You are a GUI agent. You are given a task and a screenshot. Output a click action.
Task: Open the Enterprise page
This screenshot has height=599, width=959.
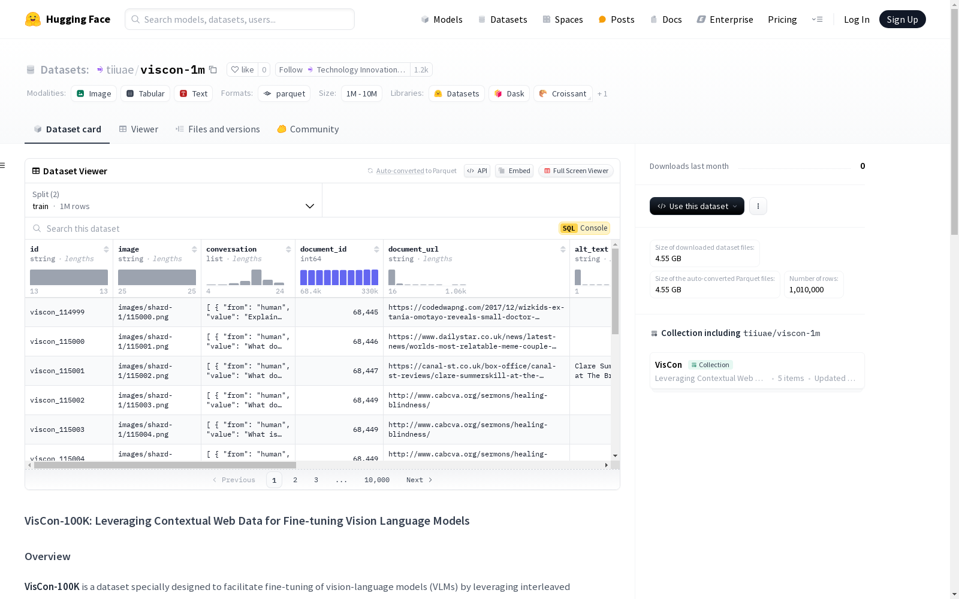click(x=725, y=19)
